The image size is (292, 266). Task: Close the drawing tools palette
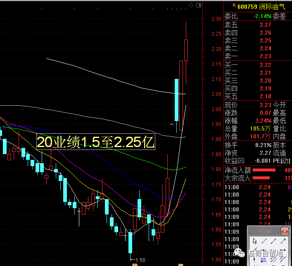pyautogui.click(x=285, y=231)
